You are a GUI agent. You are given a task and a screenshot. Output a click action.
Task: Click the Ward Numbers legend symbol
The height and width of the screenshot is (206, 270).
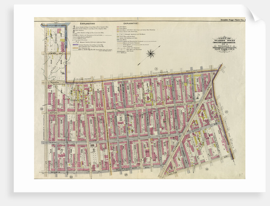(74, 30)
